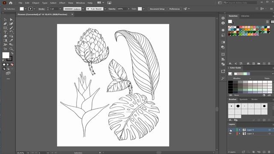Switch Swatches panel to list view
Image resolution: width=274 pixels, height=154 pixels.
coord(267,22)
